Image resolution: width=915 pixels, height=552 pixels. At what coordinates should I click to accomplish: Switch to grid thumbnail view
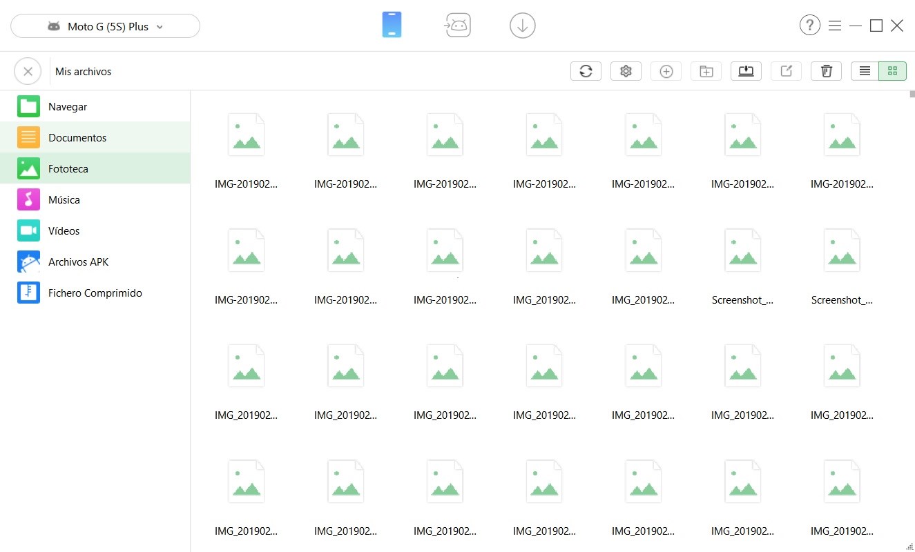[892, 71]
